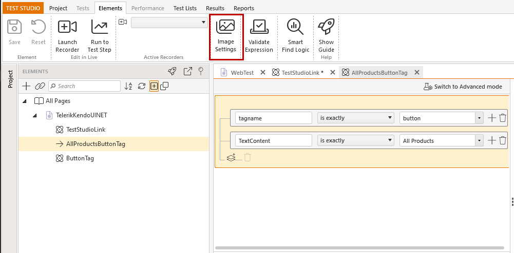The height and width of the screenshot is (253, 514).
Task: Open the Reports ribbon tab
Action: point(244,8)
